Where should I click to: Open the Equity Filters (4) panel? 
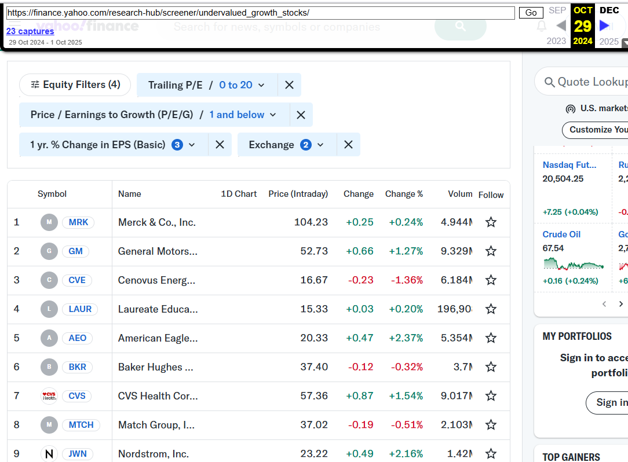(x=75, y=85)
